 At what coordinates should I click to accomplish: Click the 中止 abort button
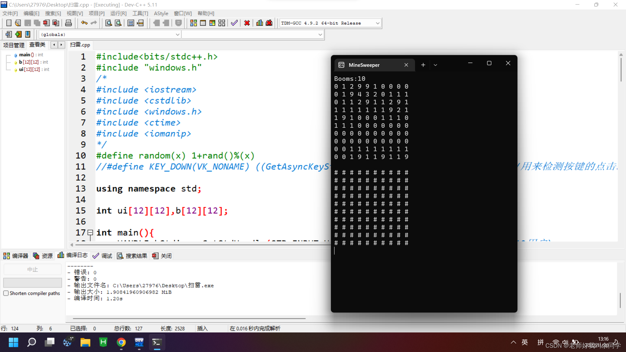point(32,269)
